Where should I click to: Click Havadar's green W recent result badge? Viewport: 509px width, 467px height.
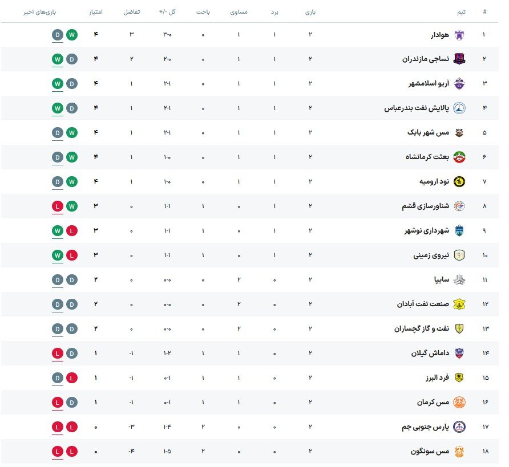pos(71,35)
